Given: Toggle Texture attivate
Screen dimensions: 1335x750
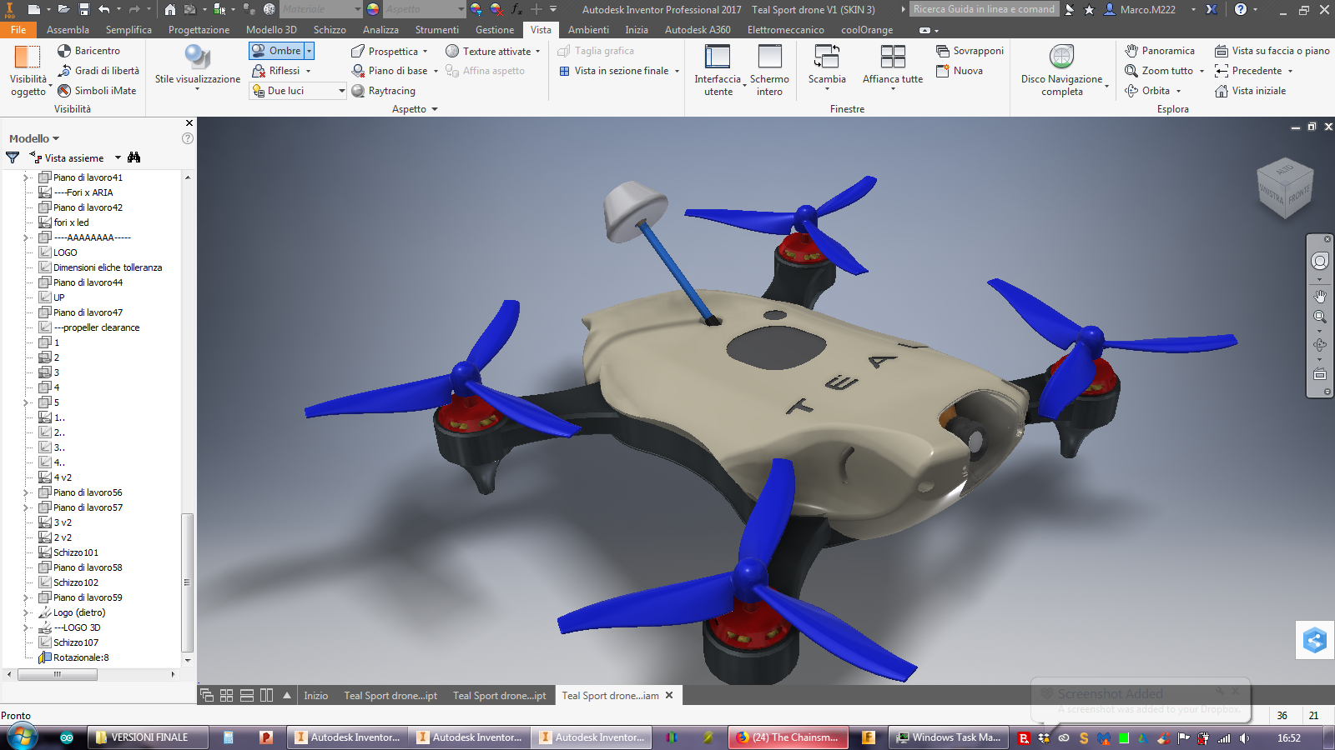Looking at the screenshot, I should pyautogui.click(x=488, y=51).
